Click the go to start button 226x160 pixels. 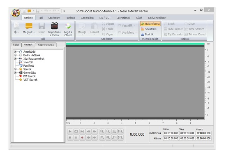(88, 137)
